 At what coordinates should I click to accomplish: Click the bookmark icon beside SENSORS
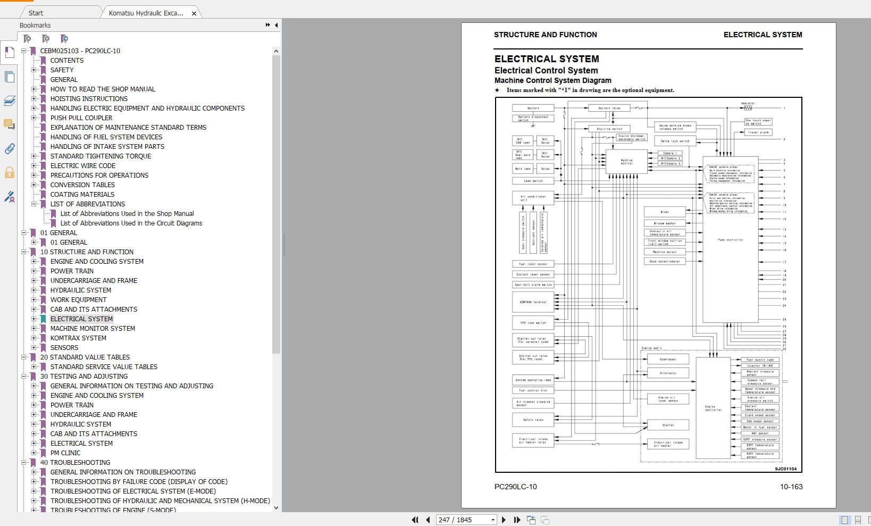(43, 348)
